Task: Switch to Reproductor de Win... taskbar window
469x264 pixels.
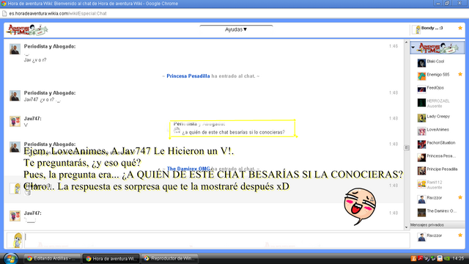Action: [170, 259]
